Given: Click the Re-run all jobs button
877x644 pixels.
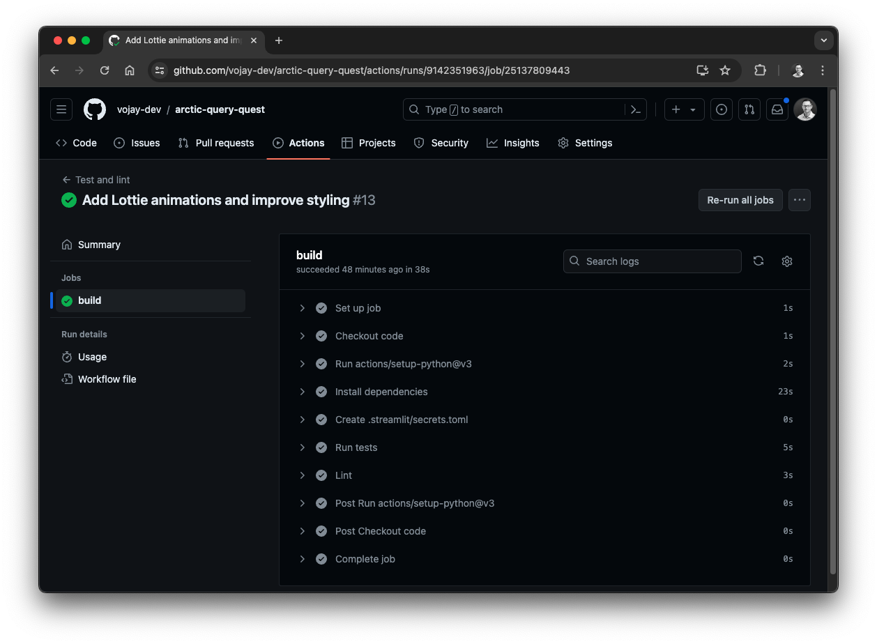Looking at the screenshot, I should coord(740,200).
